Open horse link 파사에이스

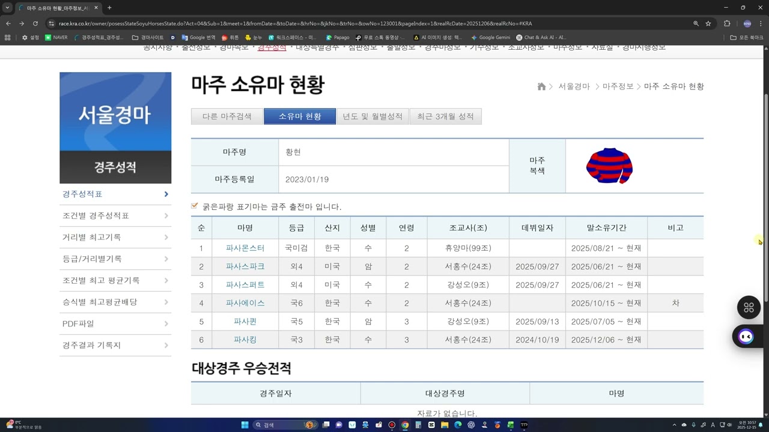[245, 303]
